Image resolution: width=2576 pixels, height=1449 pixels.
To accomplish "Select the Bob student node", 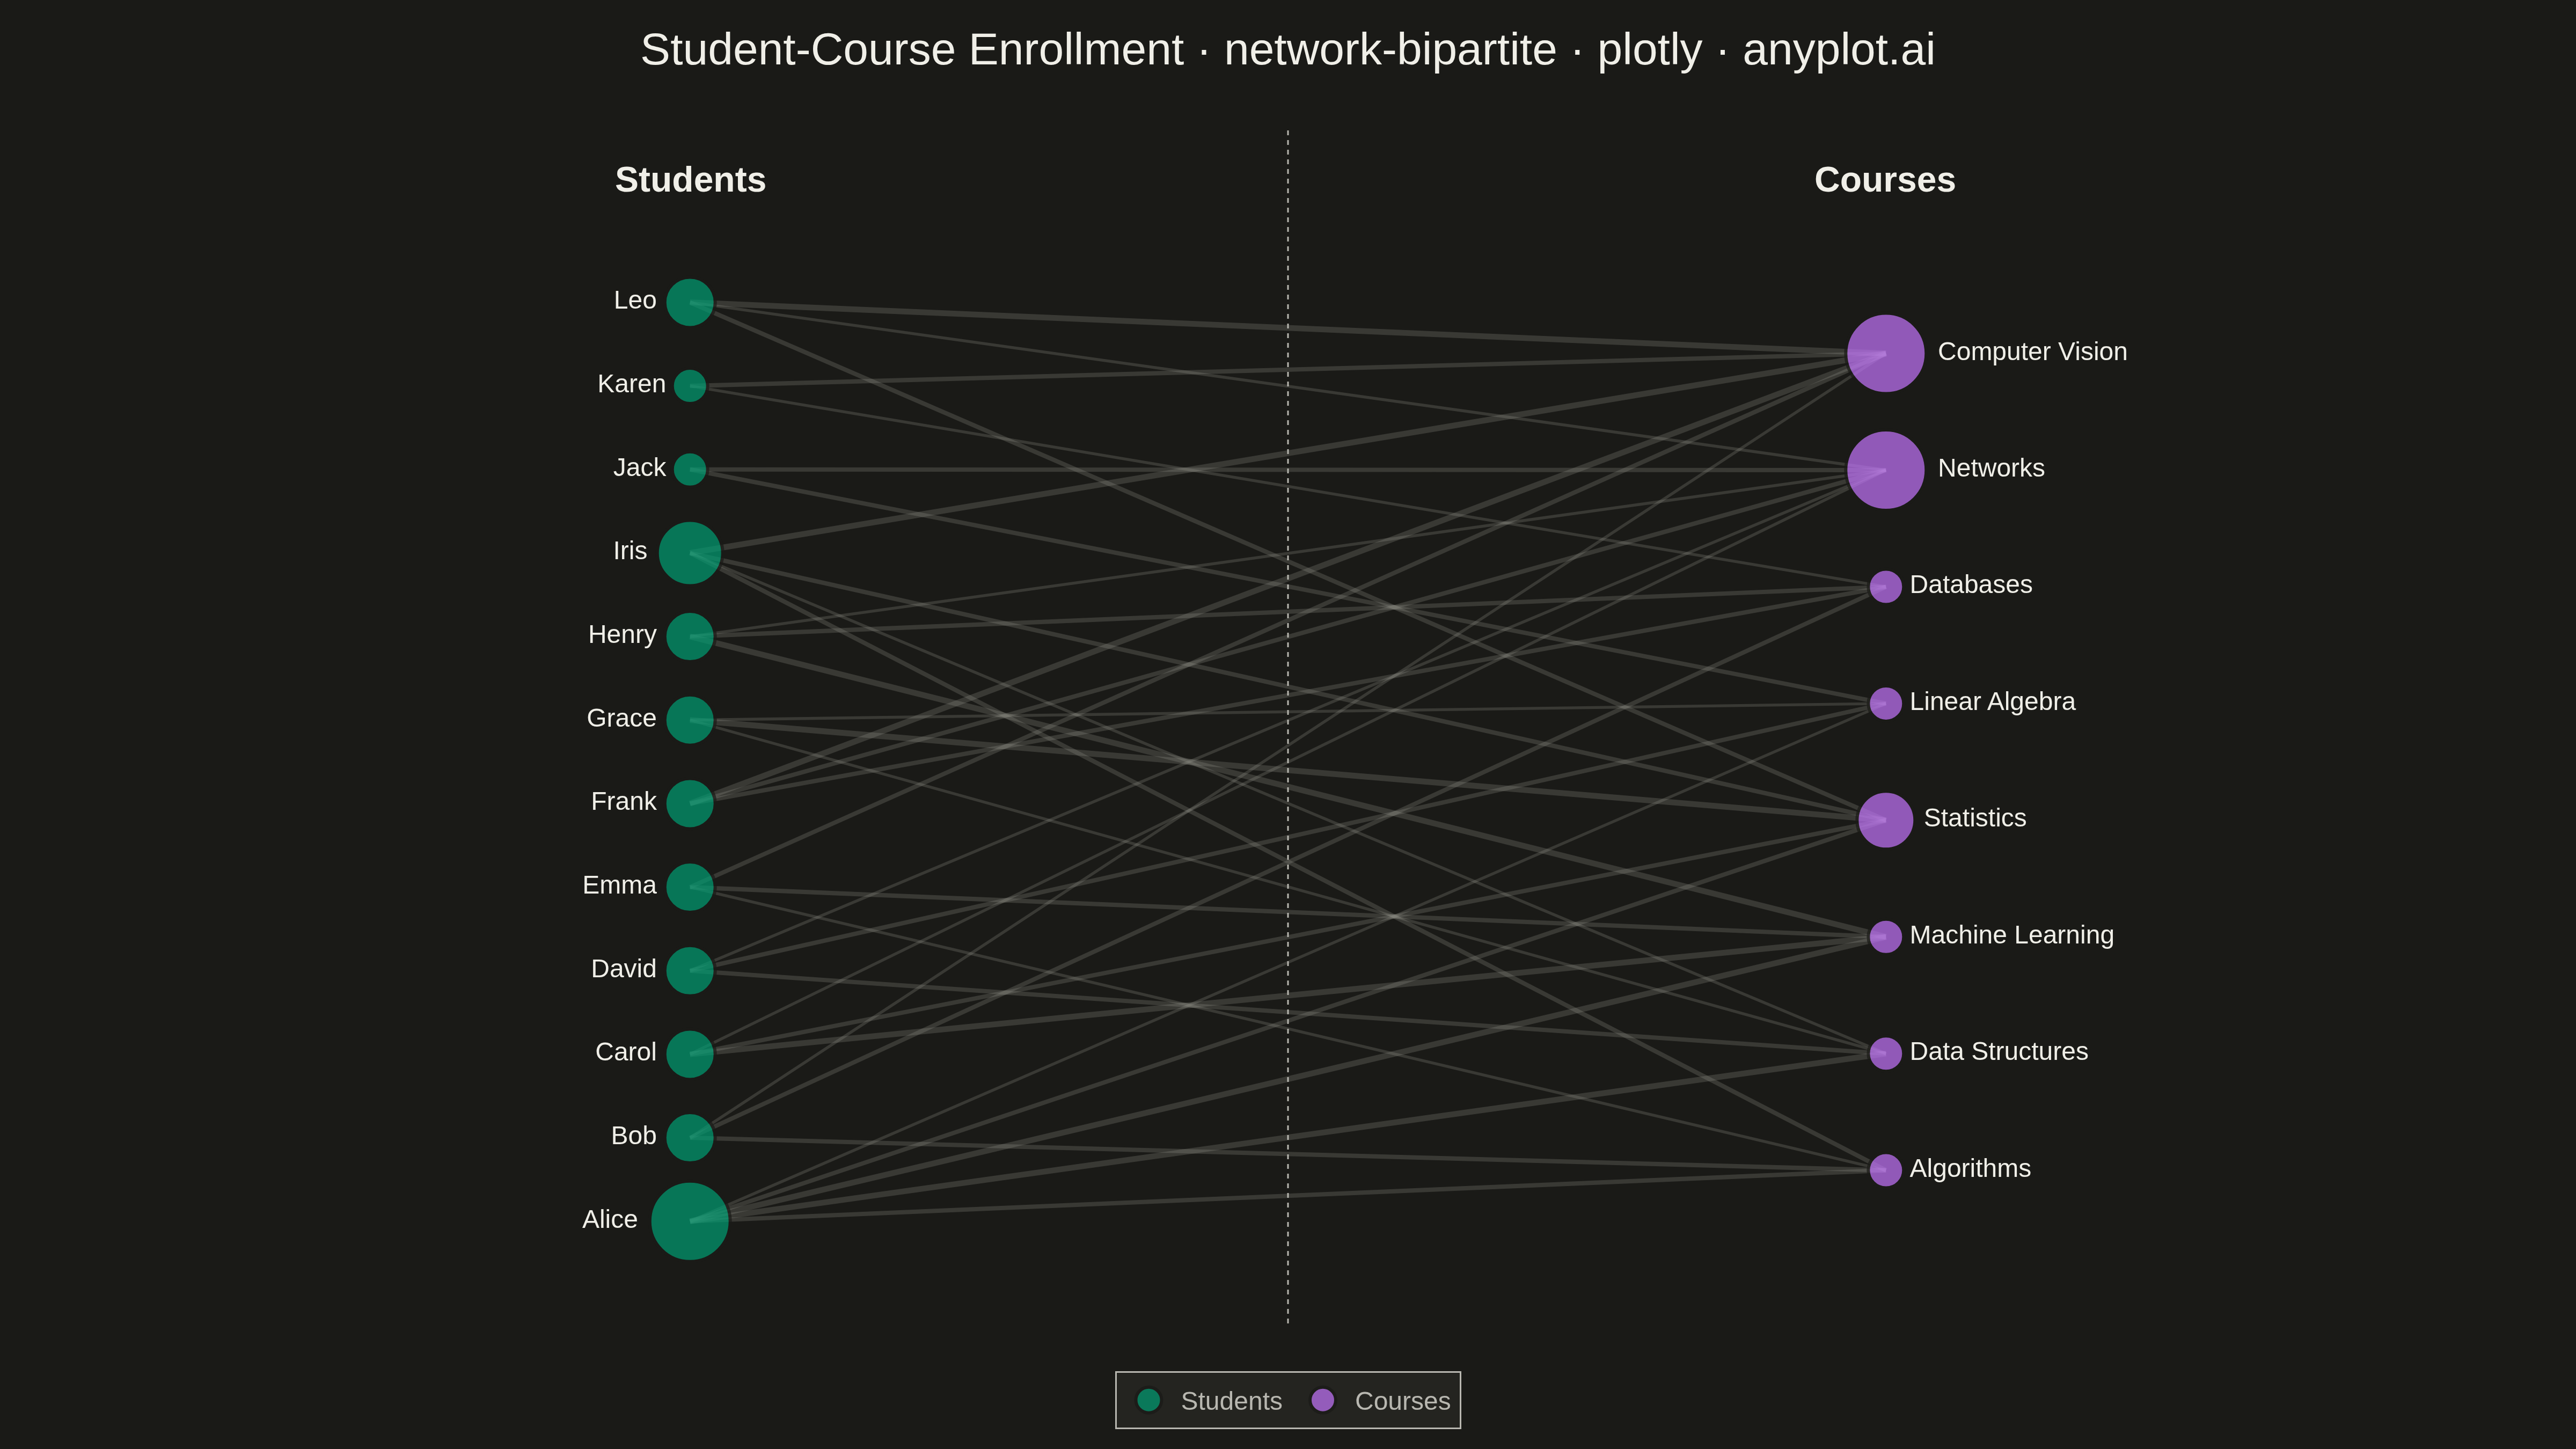I will click(x=689, y=1137).
